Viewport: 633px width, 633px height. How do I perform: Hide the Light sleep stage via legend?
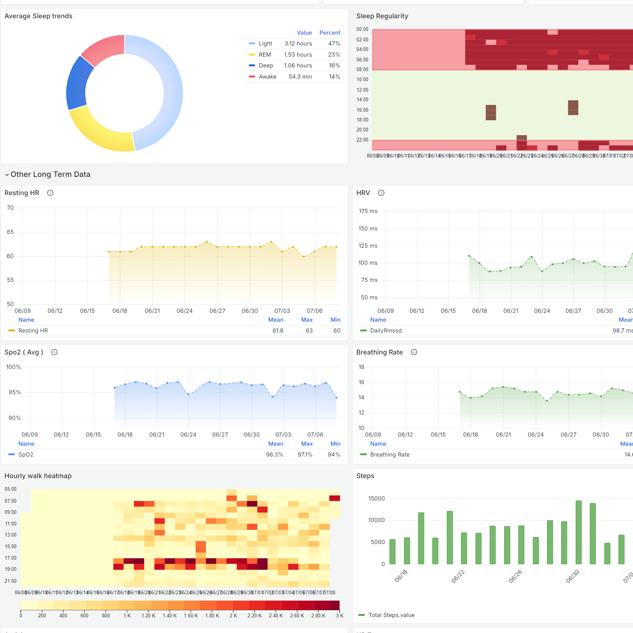(x=265, y=44)
